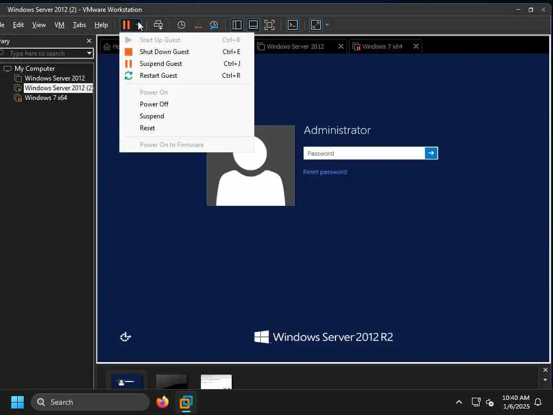Click the Ease of Access icon

[125, 337]
